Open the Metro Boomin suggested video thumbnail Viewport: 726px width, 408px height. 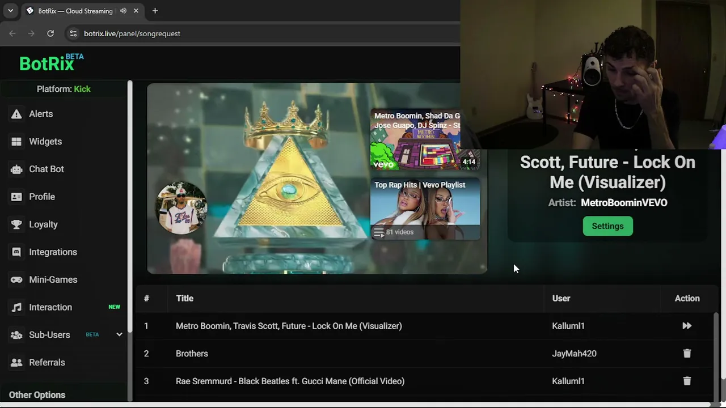click(425, 139)
